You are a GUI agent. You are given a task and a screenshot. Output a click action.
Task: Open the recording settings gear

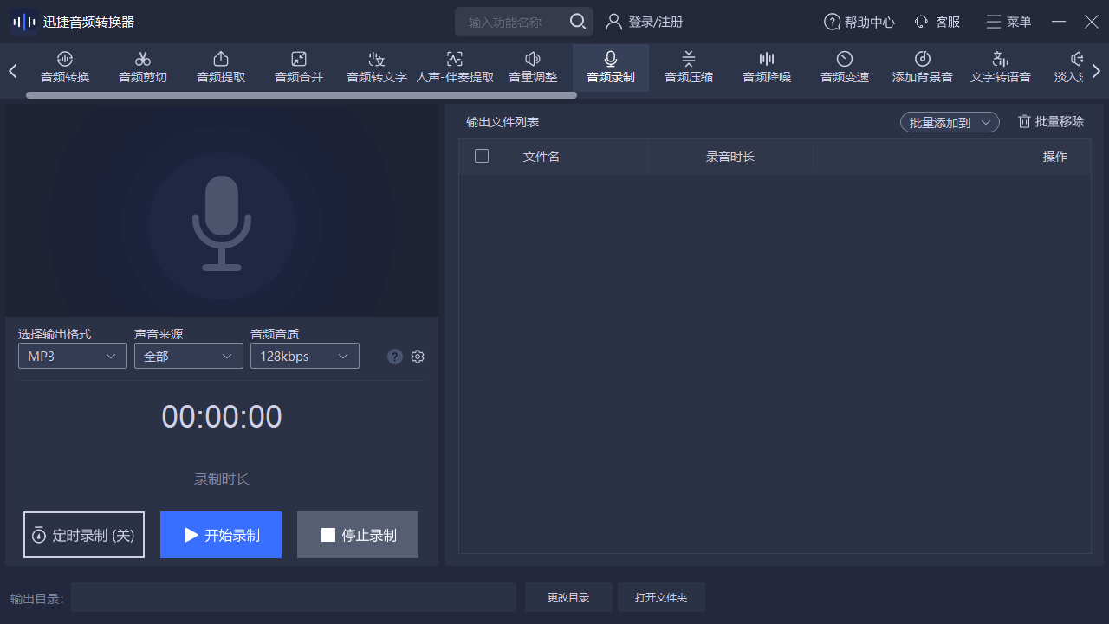pyautogui.click(x=417, y=356)
